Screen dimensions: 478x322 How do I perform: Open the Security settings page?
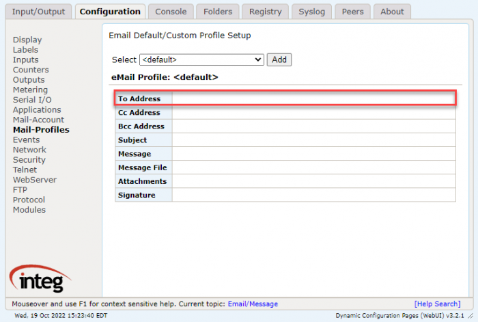pos(29,160)
